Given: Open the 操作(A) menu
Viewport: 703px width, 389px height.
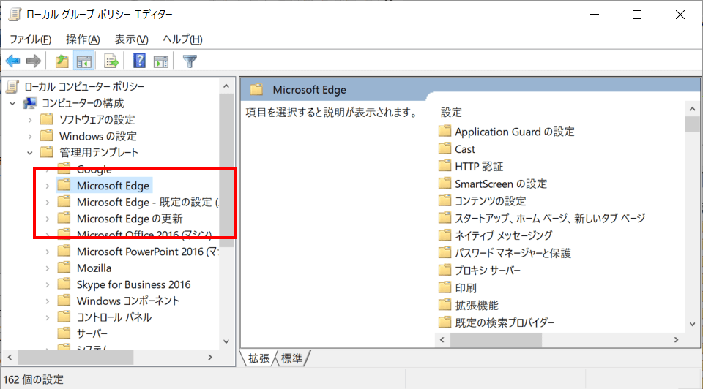Looking at the screenshot, I should point(83,39).
